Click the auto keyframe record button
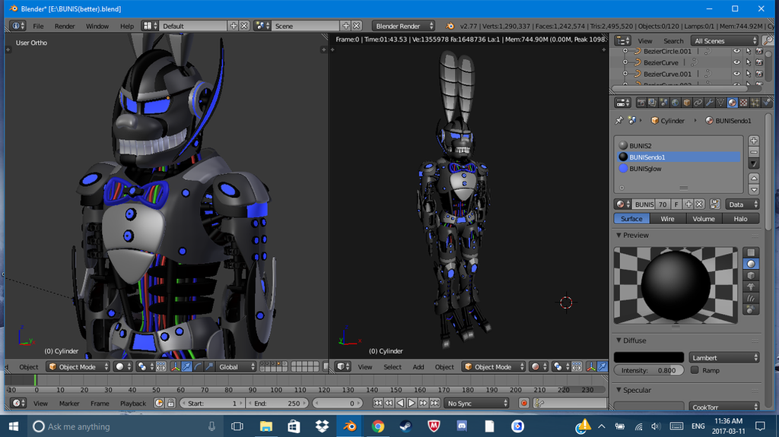 tap(523, 404)
